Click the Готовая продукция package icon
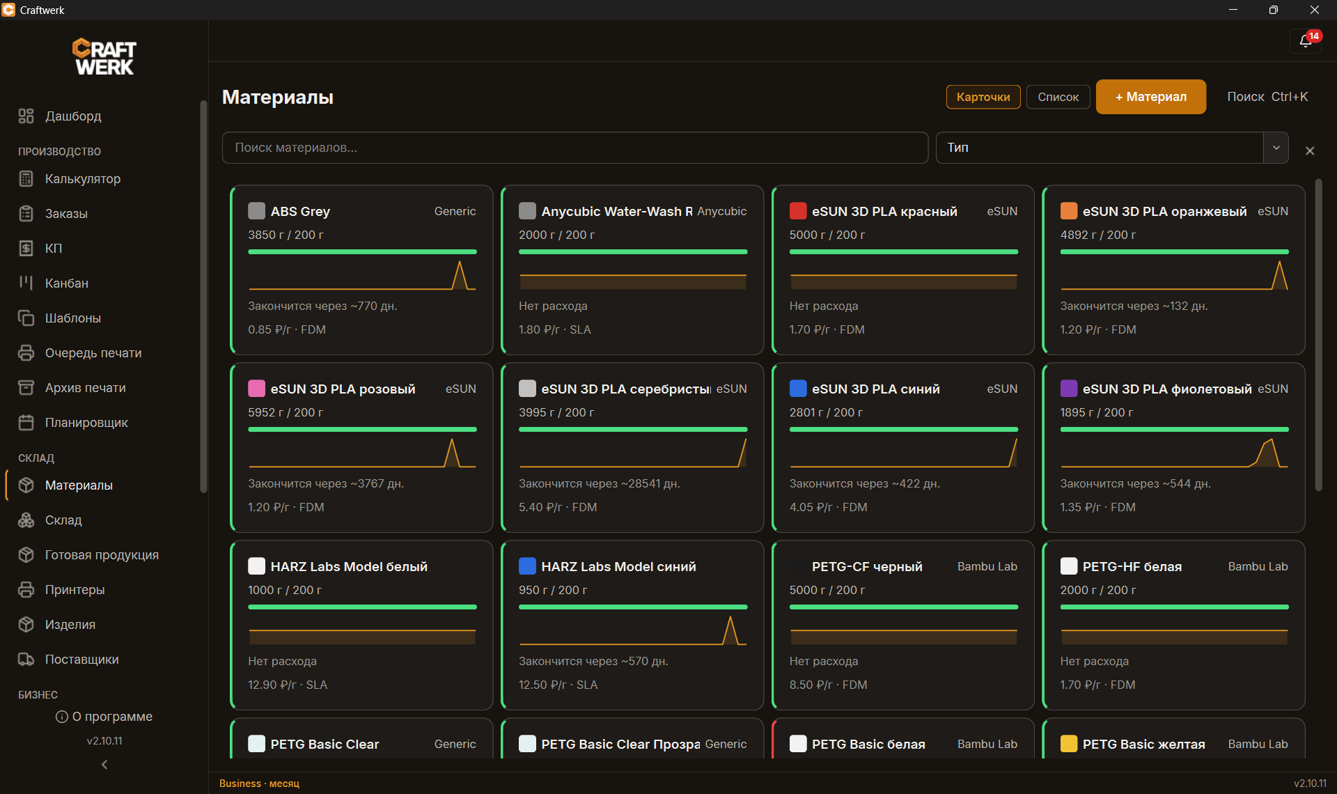This screenshot has width=1337, height=794. [x=26, y=555]
